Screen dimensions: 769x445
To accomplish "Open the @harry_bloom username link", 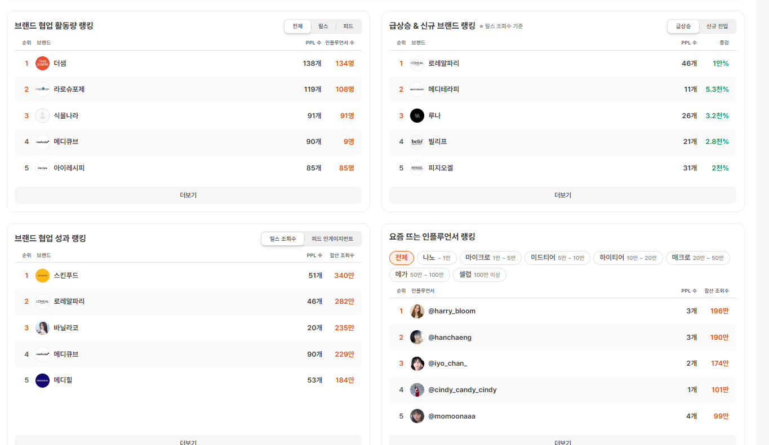I will 452,311.
